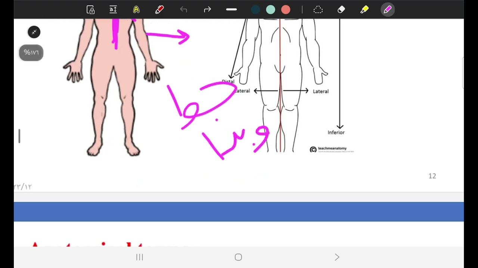Tap the zoom percentage indicator

[x=31, y=52]
